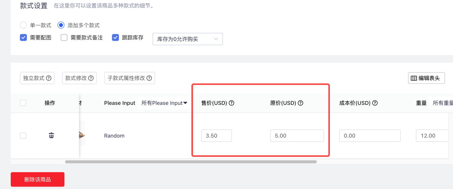
Task: Click help icon next to 独立款式
Action: [49, 78]
